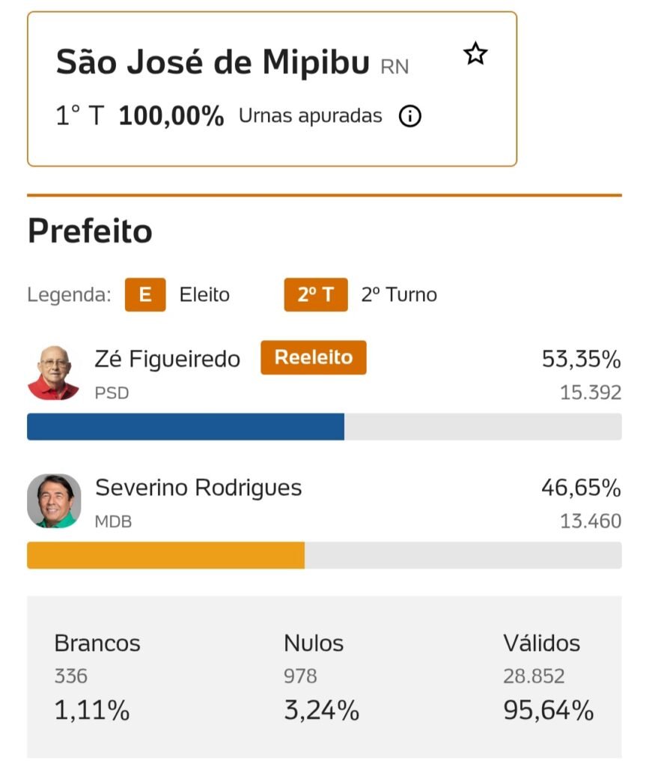Screen dimensions: 649x767
Task: Click the orange vote bar for Severino Rodrigues
Action: (165, 556)
